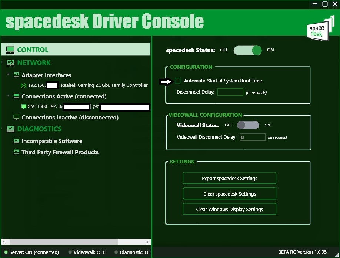This screenshot has width=340, height=258.
Task: Click the Connections Inactive monitor icon
Action: tap(16, 117)
